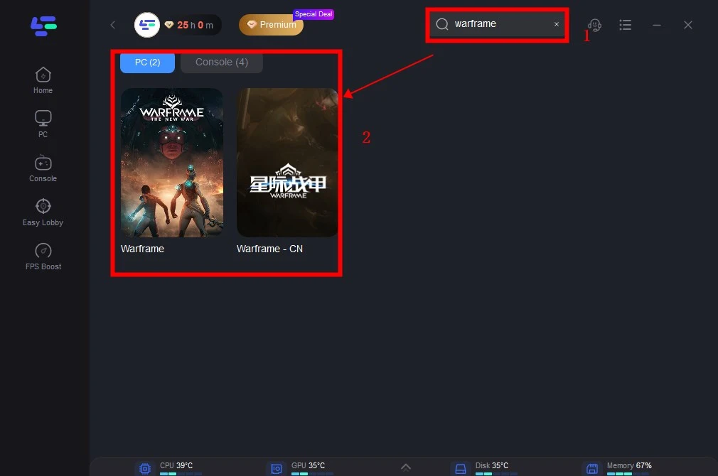Click the Premium upgrade button
This screenshot has width=718, height=476.
click(x=271, y=25)
